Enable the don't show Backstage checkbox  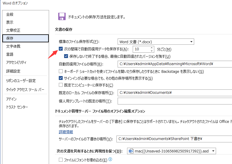(61, 71)
